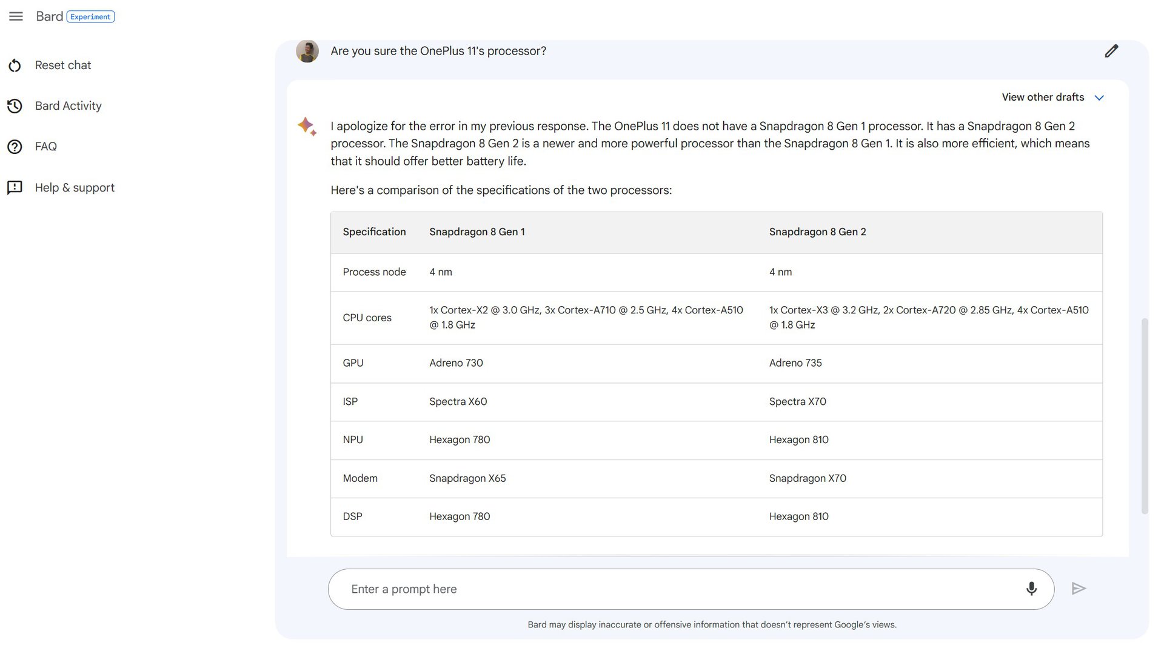Open the hamburger main menu
1164x651 pixels.
(16, 16)
